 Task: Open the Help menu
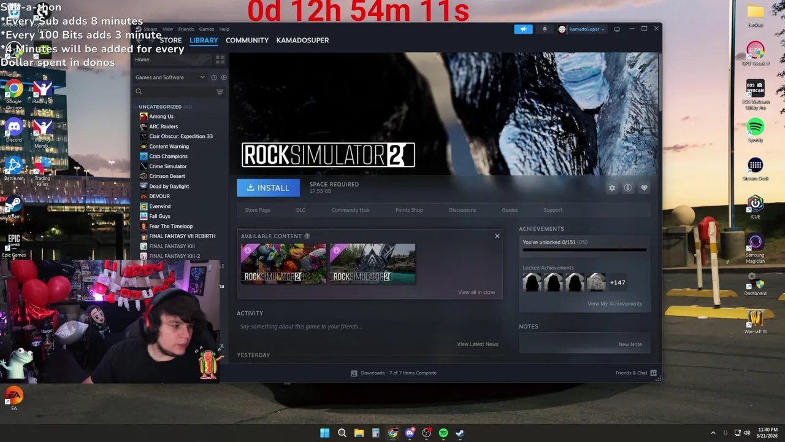pos(224,29)
